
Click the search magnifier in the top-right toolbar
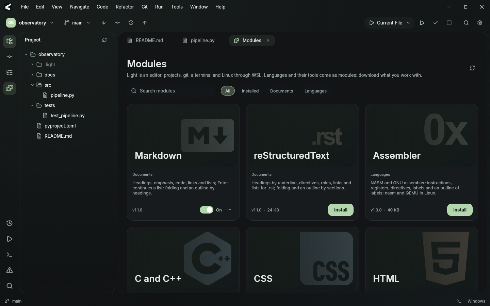[x=466, y=23]
